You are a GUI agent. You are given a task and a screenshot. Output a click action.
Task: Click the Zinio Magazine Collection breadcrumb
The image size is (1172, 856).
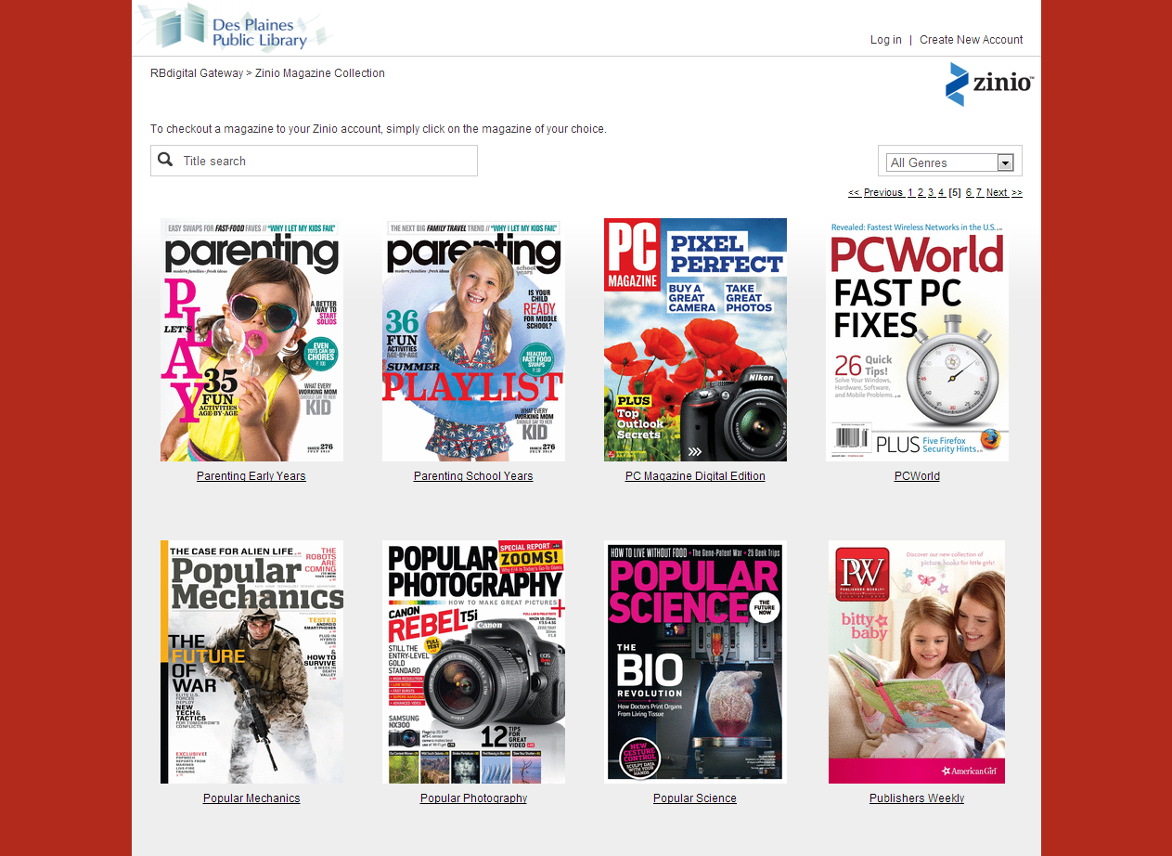pos(319,72)
